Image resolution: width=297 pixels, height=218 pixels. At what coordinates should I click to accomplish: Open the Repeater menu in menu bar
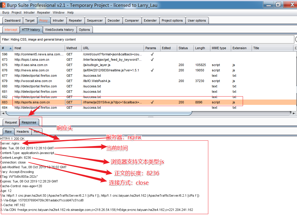pyautogui.click(x=44, y=12)
